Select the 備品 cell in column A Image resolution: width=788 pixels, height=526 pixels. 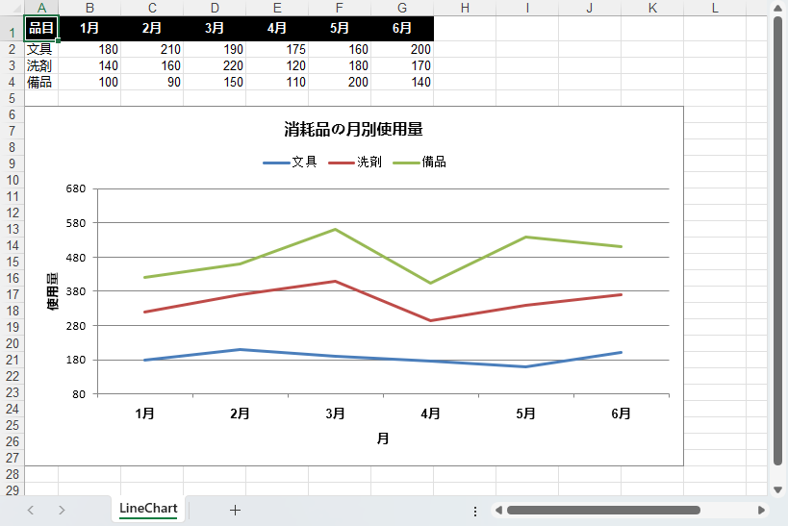pos(41,83)
